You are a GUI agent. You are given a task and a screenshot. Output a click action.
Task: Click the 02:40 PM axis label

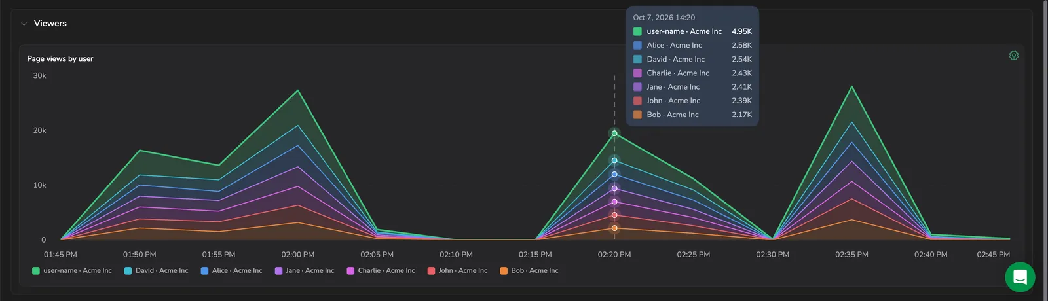click(931, 255)
